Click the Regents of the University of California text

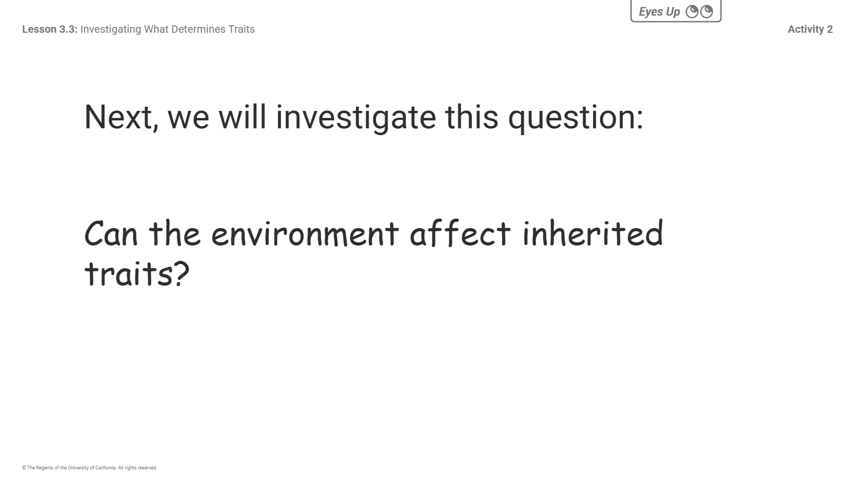[x=71, y=468]
